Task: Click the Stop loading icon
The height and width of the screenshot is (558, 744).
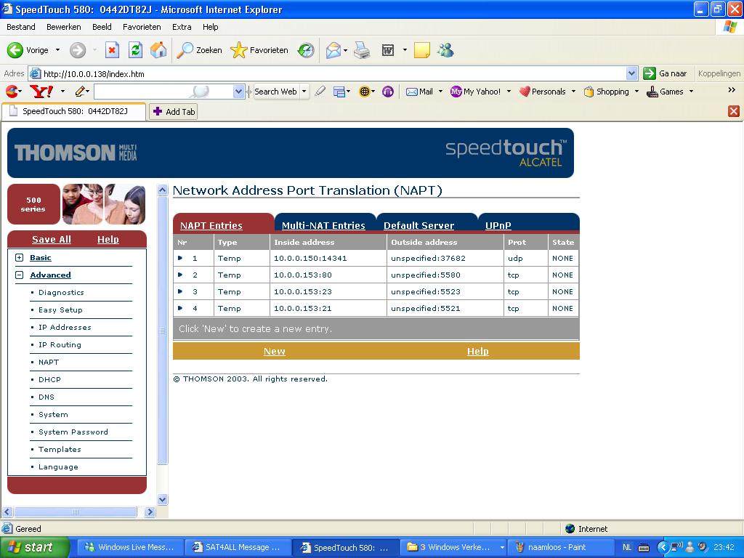Action: pyautogui.click(x=112, y=50)
